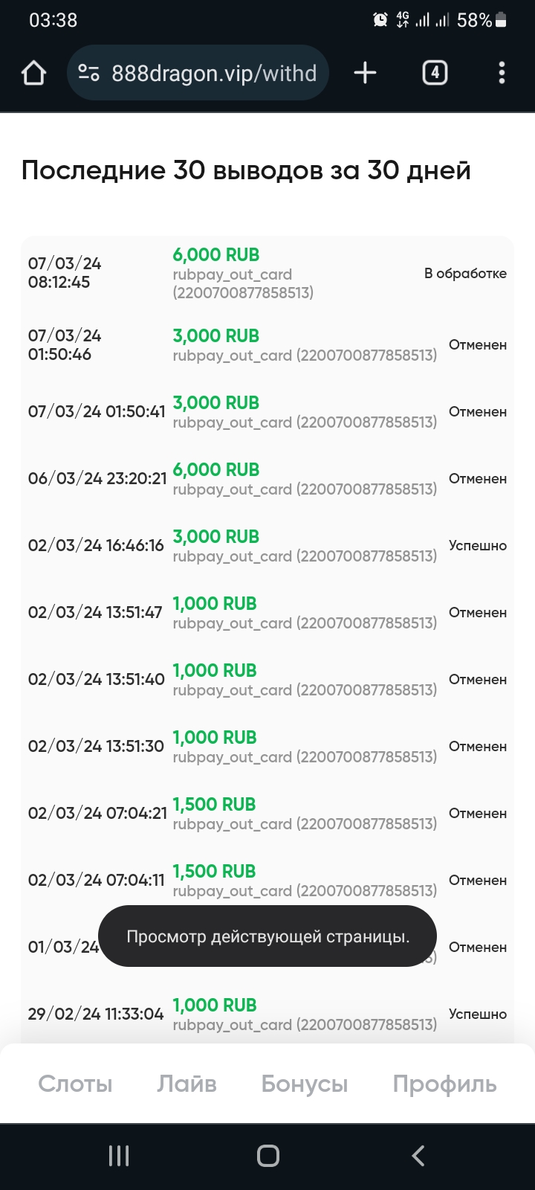
Task: Tap the battery status icon
Action: pyautogui.click(x=501, y=20)
